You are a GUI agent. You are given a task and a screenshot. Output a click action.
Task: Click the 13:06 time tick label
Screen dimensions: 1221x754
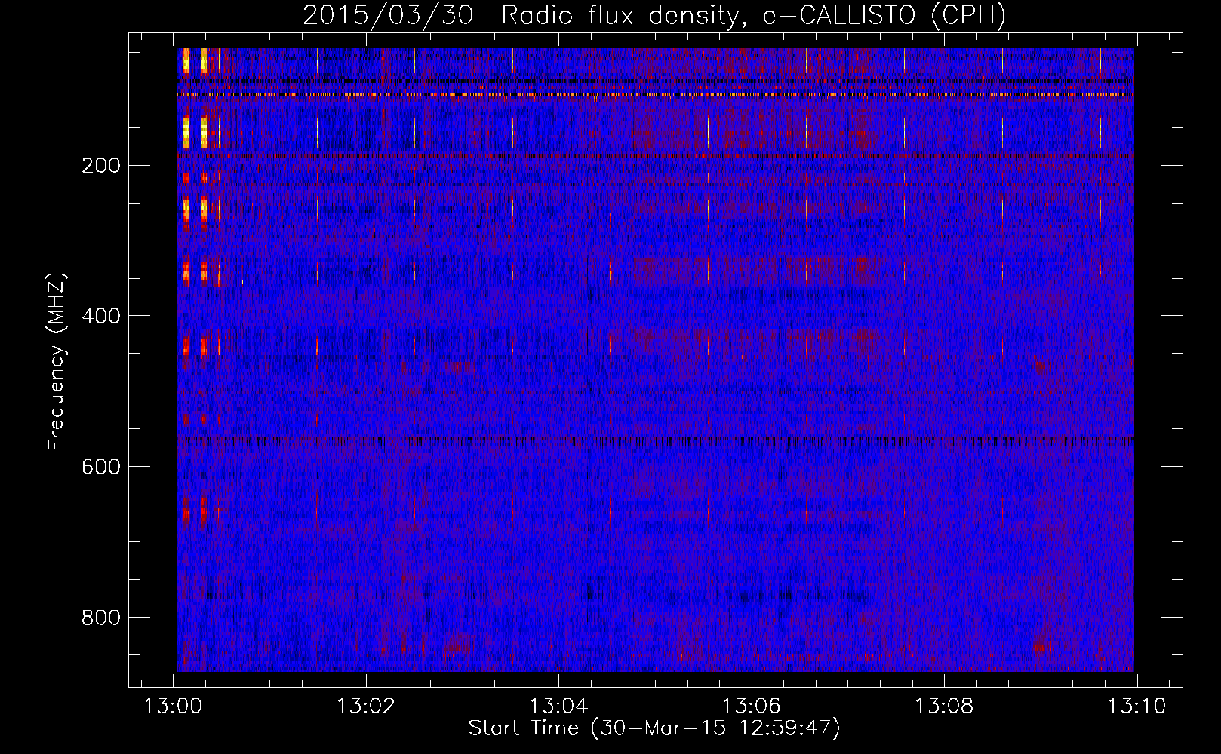tap(752, 706)
